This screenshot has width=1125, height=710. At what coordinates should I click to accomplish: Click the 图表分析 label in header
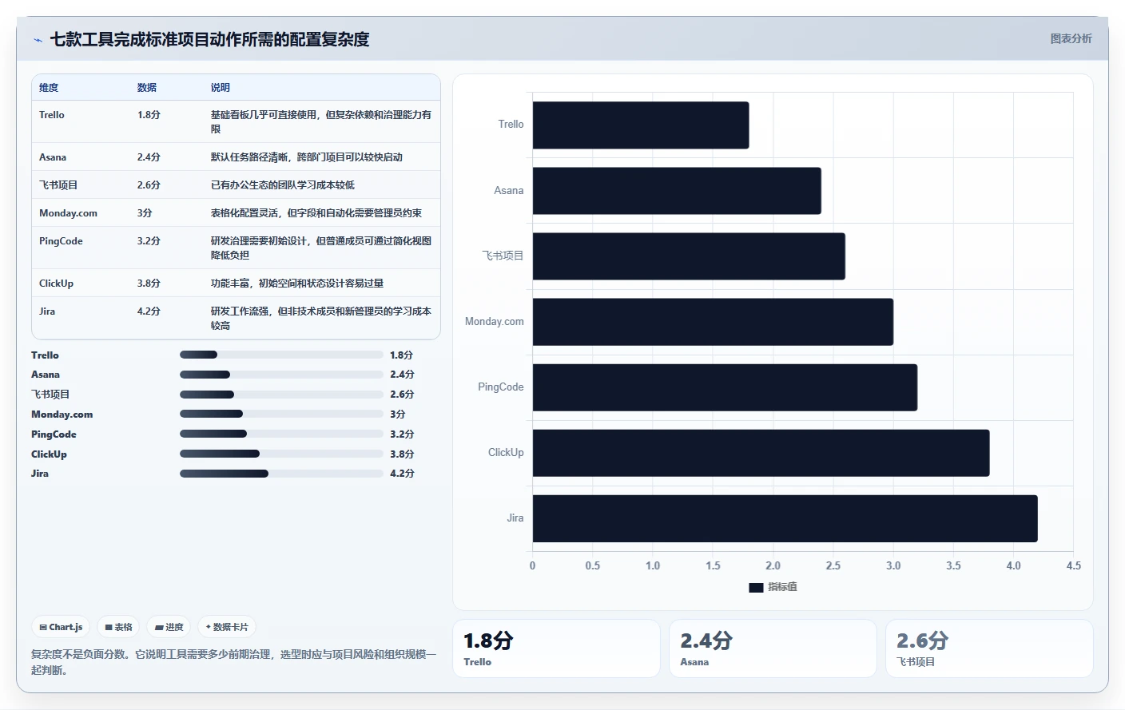[1071, 38]
